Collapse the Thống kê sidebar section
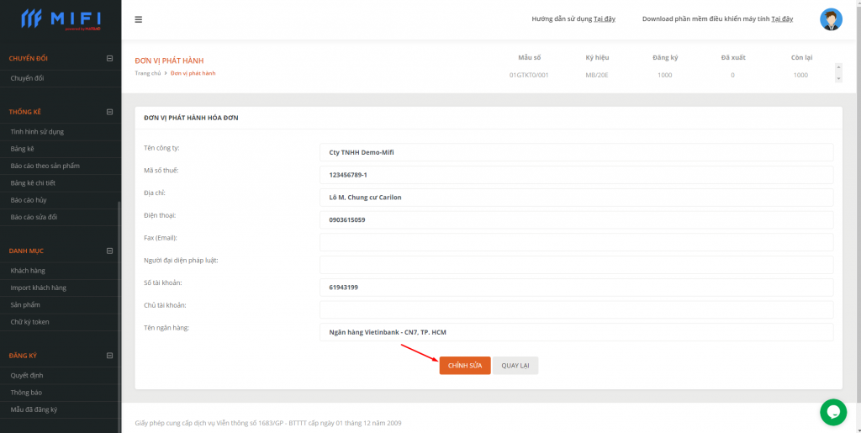861x433 pixels. coord(109,112)
